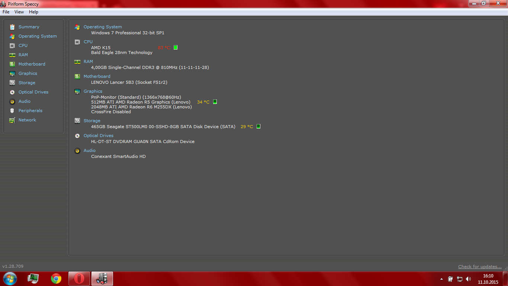Screen dimensions: 508x286
Task: Click the disc icon beside Optical Drives heading
Action: click(x=77, y=136)
